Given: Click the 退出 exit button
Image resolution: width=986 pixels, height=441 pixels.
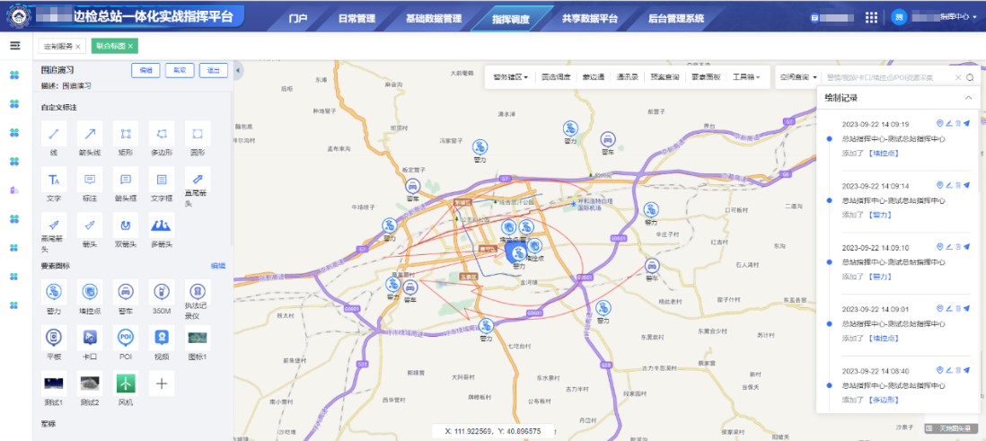Looking at the screenshot, I should coord(213,70).
